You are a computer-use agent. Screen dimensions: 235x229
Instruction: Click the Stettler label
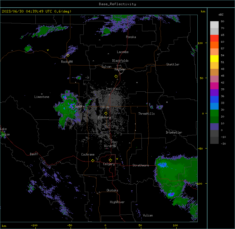[173, 64]
